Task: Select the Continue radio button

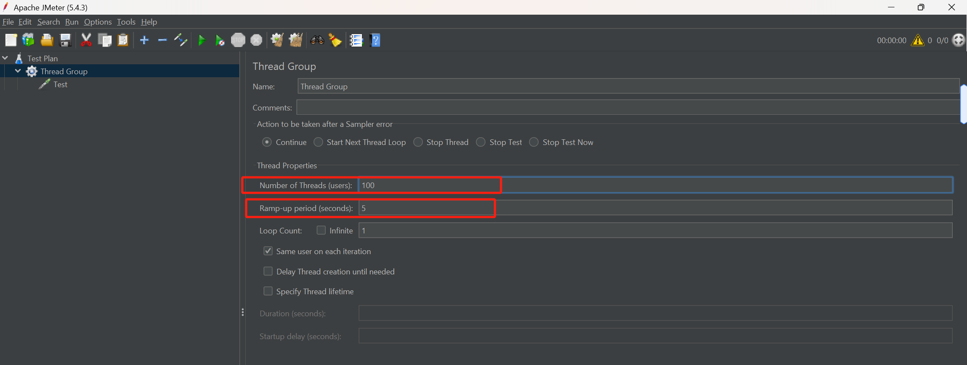Action: coord(267,142)
